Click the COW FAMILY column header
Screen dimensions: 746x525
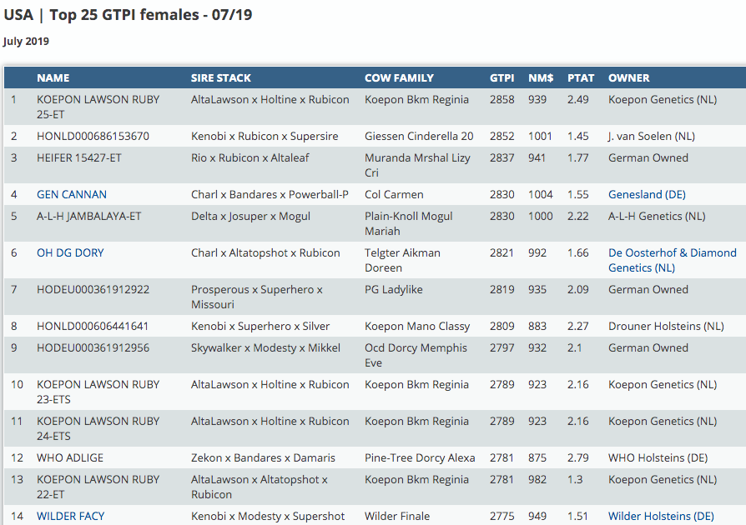(x=399, y=77)
